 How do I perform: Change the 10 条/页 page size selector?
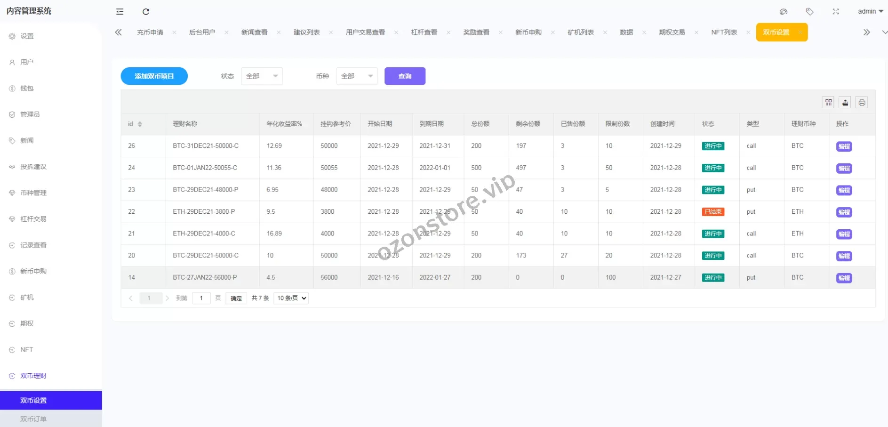click(291, 298)
